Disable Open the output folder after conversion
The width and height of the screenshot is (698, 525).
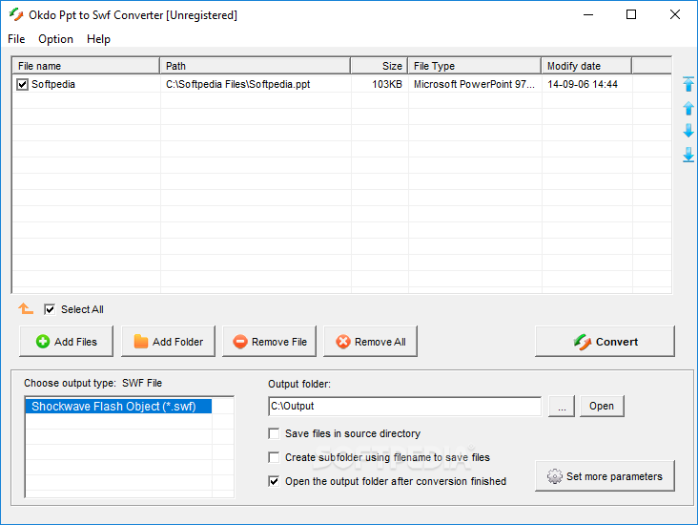pos(274,481)
